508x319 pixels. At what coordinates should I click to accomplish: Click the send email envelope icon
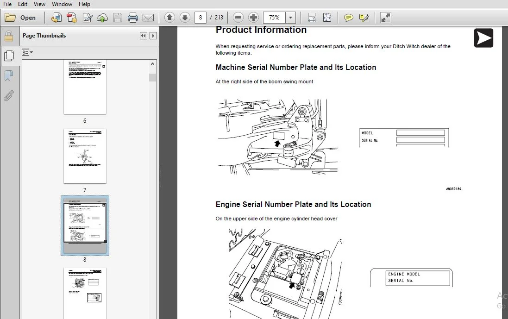click(x=148, y=18)
